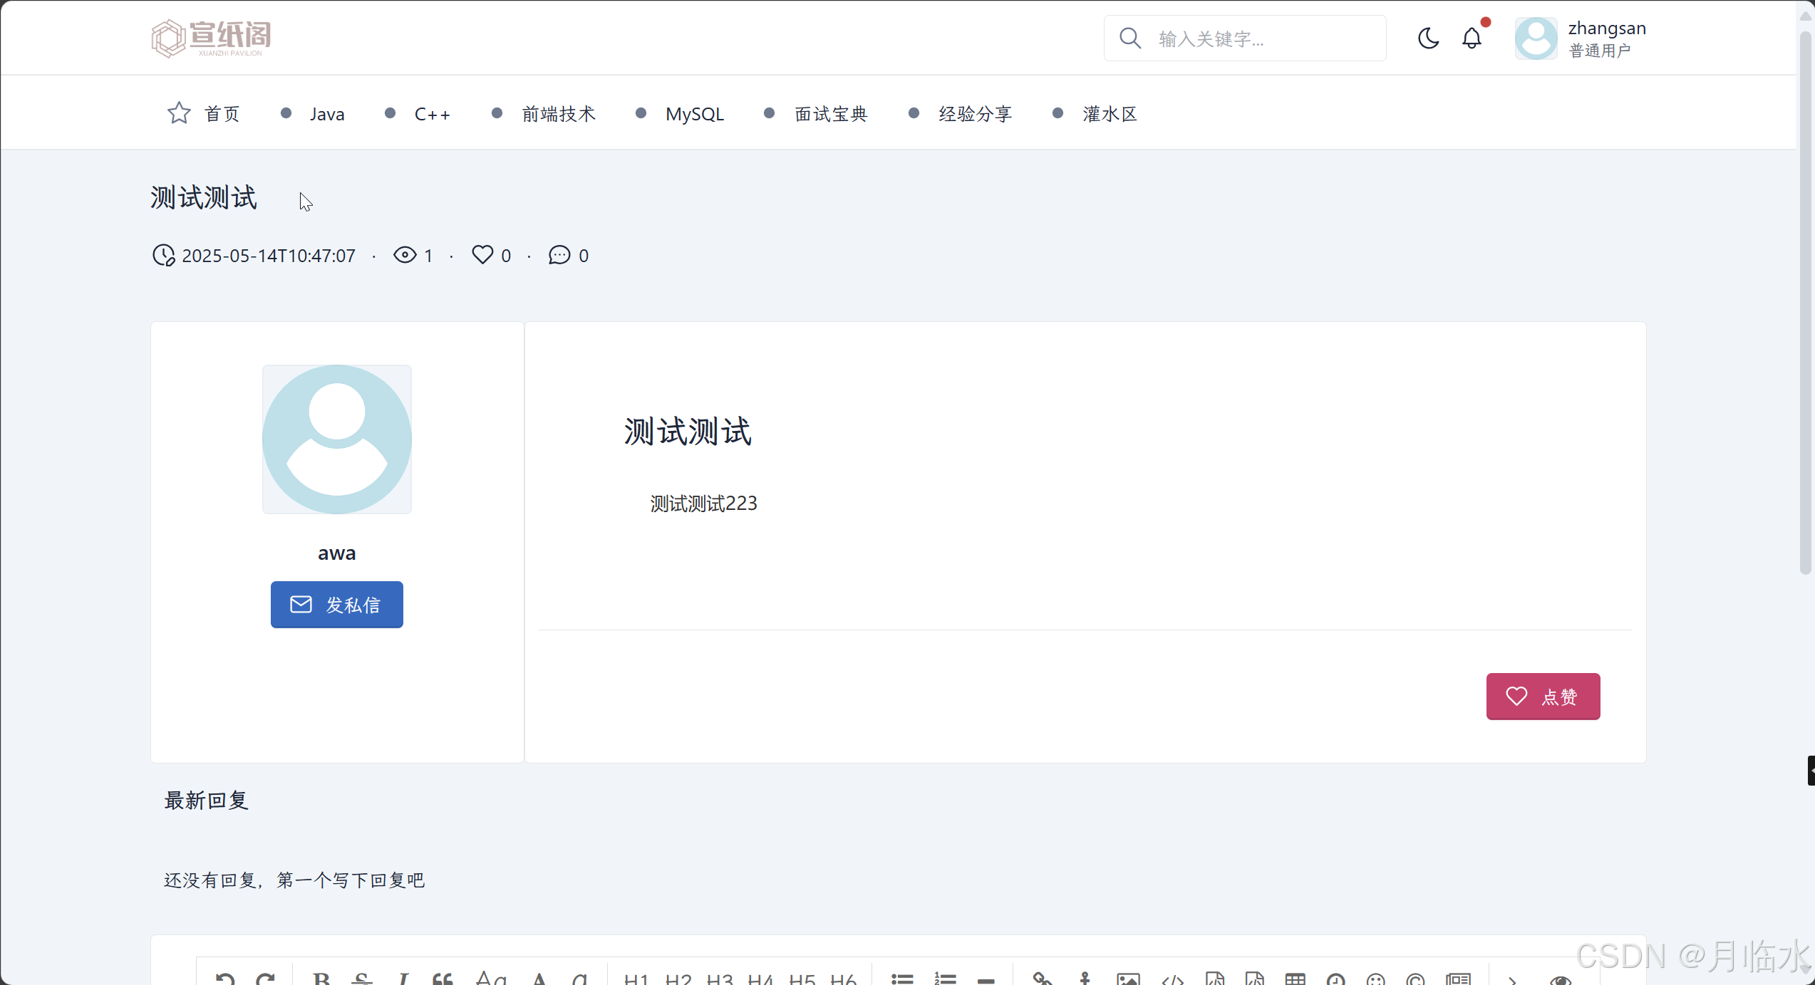The image size is (1815, 985).
Task: Insert an H1 heading in editor
Action: (636, 979)
